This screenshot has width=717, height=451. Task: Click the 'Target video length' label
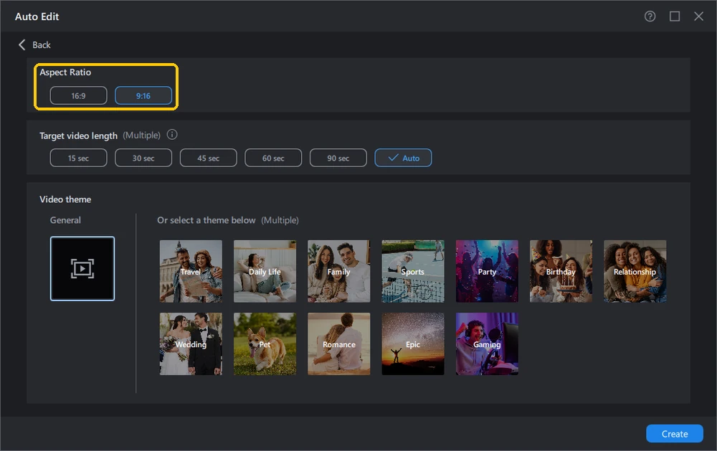click(x=78, y=136)
